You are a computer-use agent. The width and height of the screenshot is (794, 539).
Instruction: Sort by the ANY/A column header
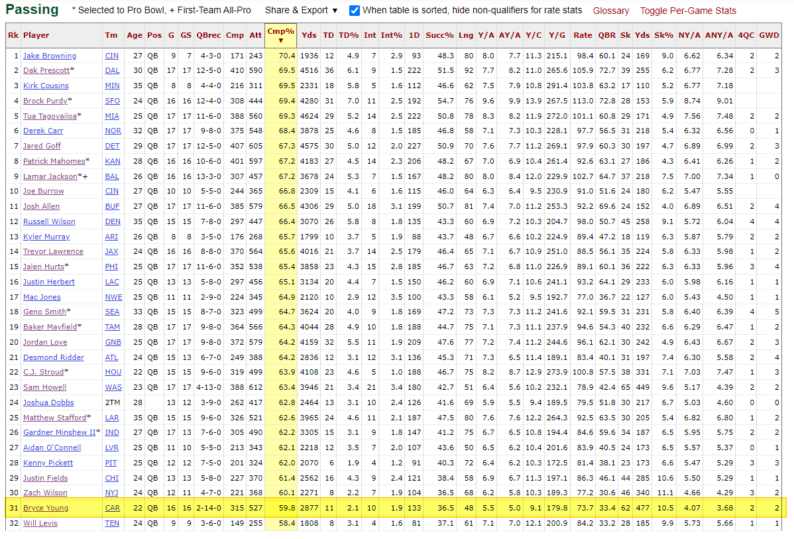(719, 35)
